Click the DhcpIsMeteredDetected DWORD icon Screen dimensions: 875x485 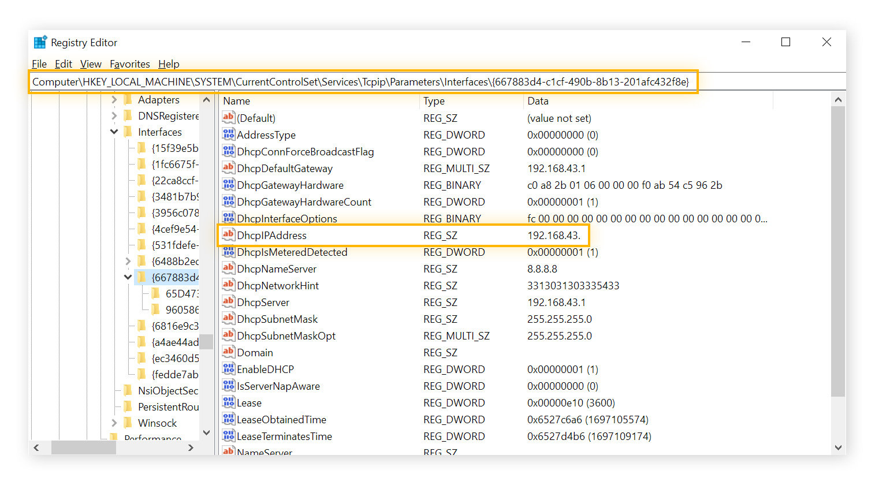tap(229, 252)
